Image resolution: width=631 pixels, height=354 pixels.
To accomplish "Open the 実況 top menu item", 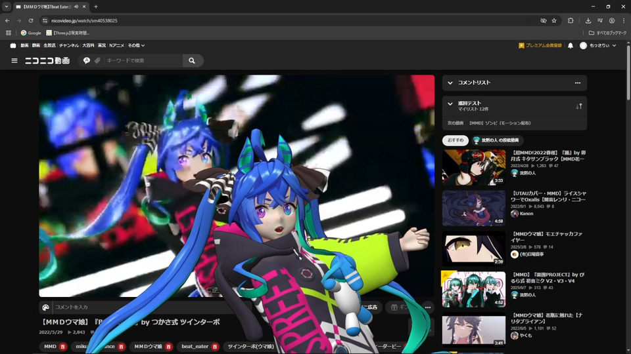I will point(102,45).
